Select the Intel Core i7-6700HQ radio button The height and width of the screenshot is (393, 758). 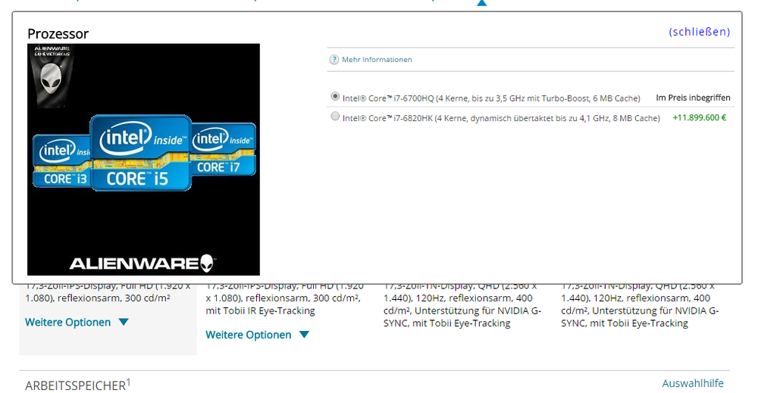pos(335,97)
